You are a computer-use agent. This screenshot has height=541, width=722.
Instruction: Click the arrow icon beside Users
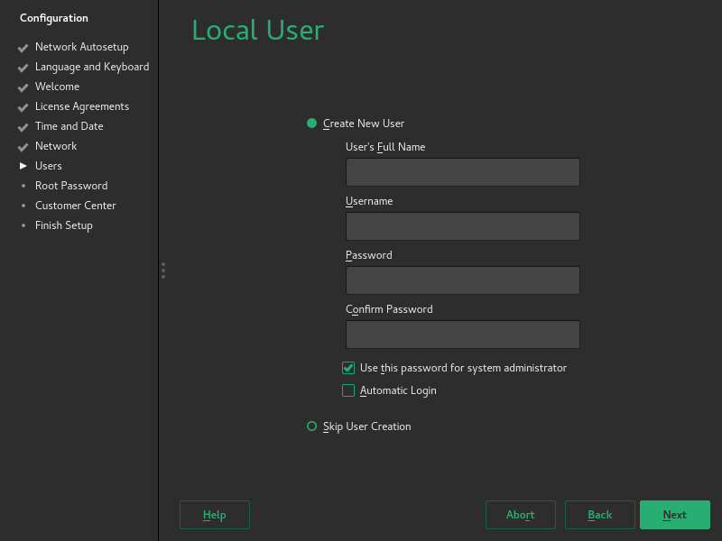pyautogui.click(x=23, y=166)
